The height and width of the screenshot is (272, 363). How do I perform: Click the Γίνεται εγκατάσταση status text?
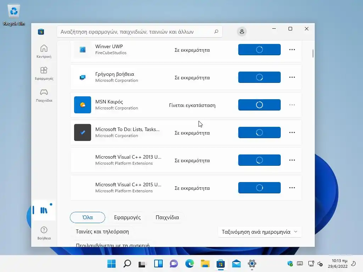(x=192, y=106)
